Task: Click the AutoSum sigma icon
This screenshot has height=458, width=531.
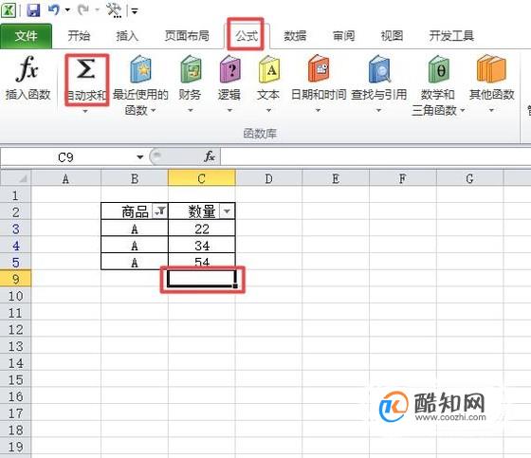Action: (x=86, y=69)
